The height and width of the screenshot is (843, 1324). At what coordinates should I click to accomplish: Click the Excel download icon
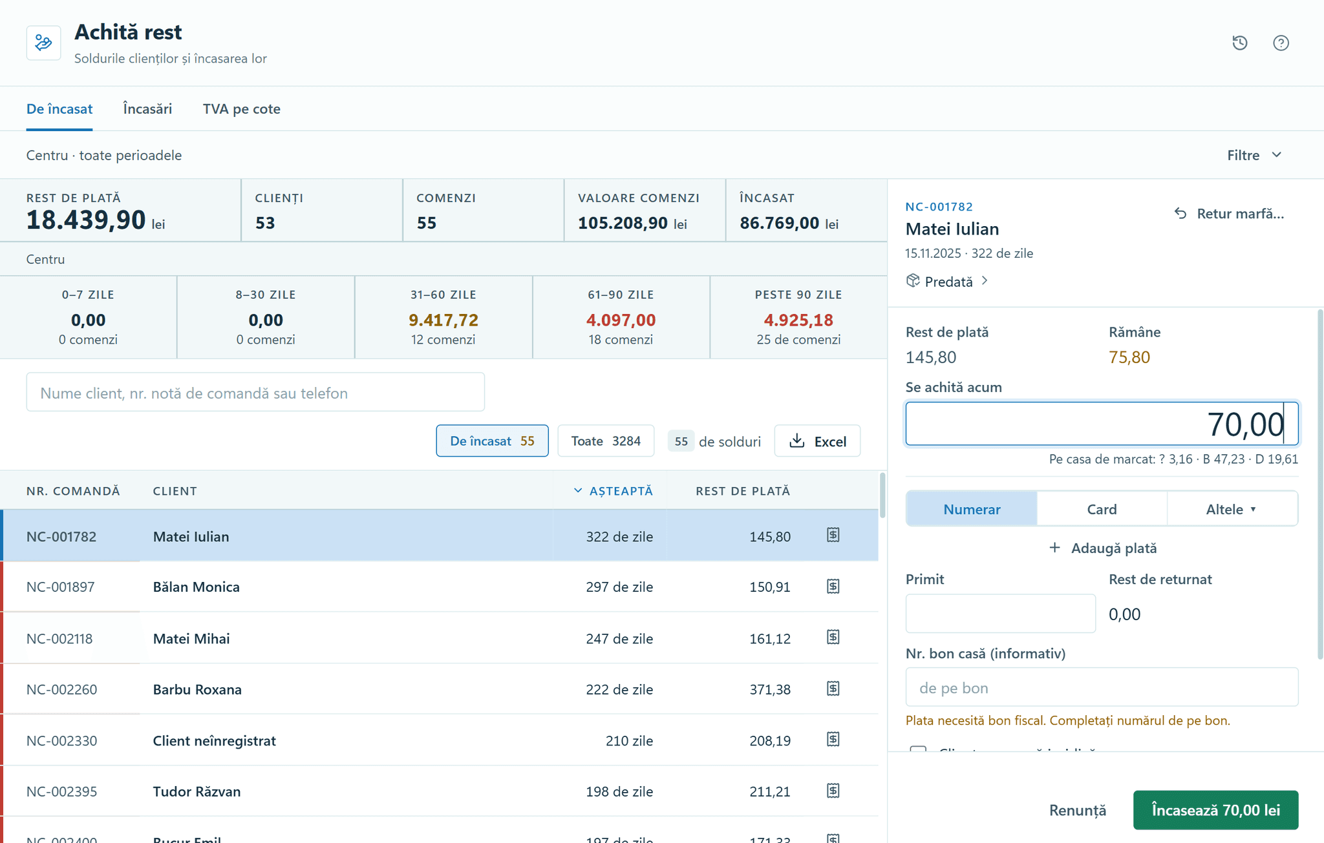[x=797, y=441]
